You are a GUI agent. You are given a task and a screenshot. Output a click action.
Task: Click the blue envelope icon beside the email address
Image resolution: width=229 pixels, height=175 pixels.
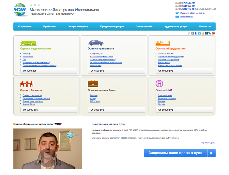[177, 17]
